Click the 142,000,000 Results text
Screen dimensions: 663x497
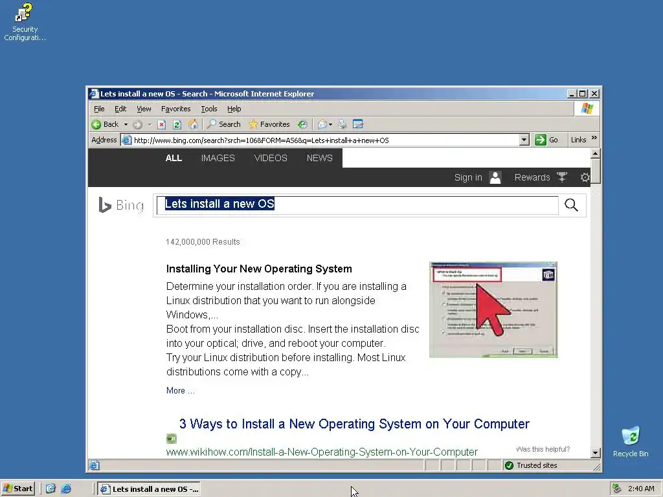pyautogui.click(x=203, y=242)
